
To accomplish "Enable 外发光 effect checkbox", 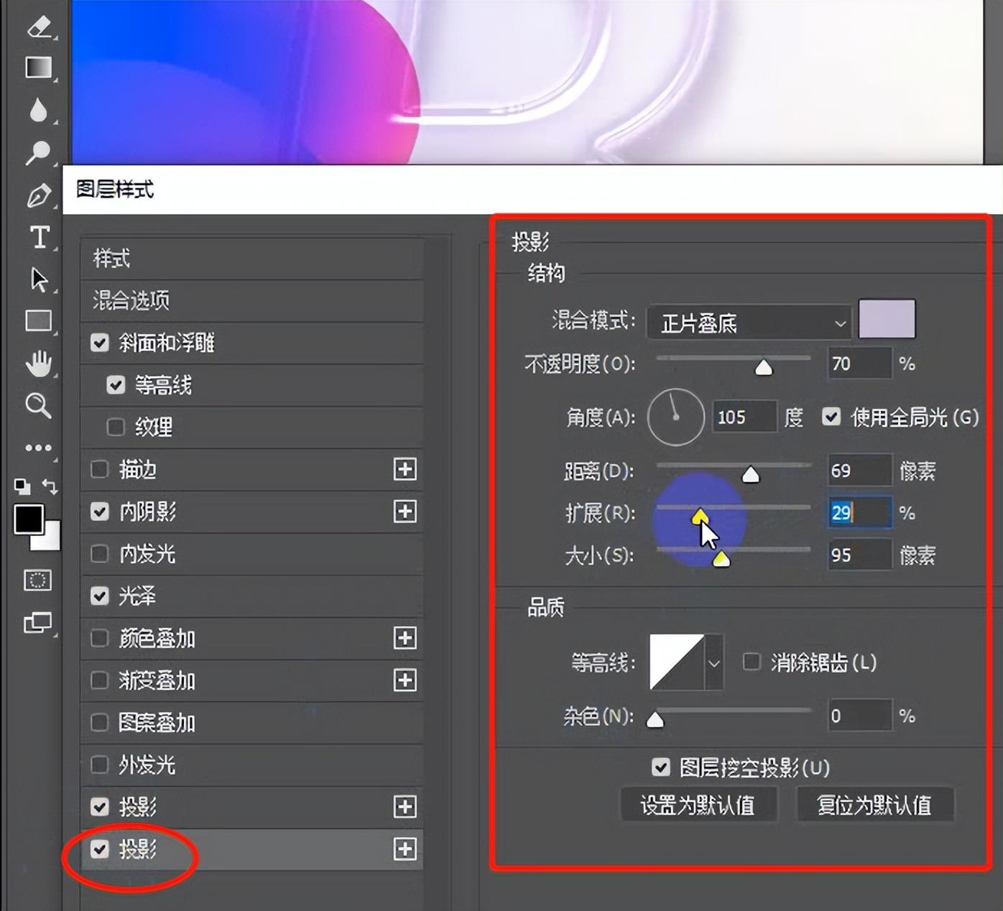I will (100, 764).
